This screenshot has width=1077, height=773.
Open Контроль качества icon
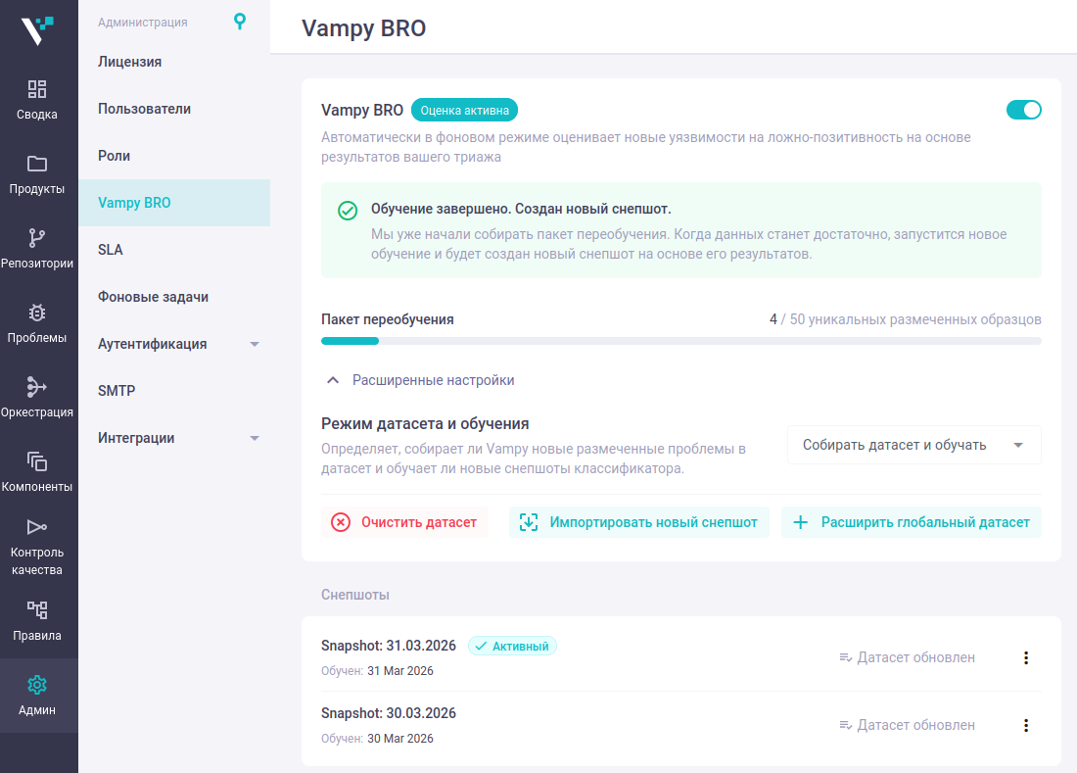[37, 528]
